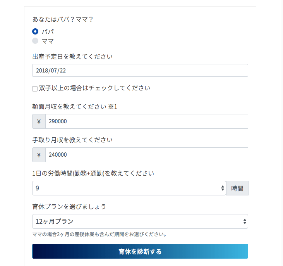283x266 pixels.
Task: Click the 出産予定日を教えてください label
Action: (x=72, y=57)
